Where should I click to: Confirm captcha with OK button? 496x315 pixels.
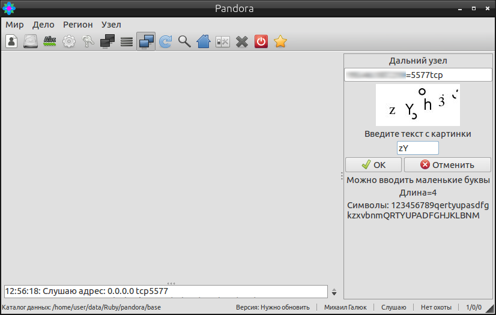pos(374,165)
